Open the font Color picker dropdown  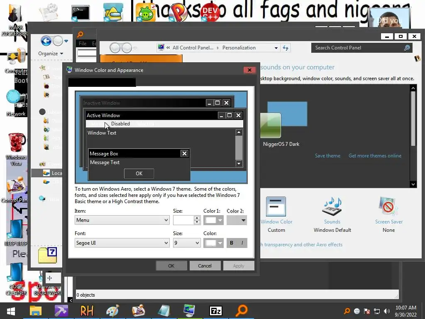coord(213,243)
